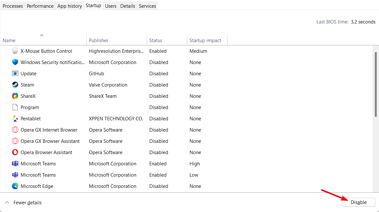Click Disabled status in Microsoft Edge row
Screen dimensions: 379x212
pyautogui.click(x=159, y=186)
